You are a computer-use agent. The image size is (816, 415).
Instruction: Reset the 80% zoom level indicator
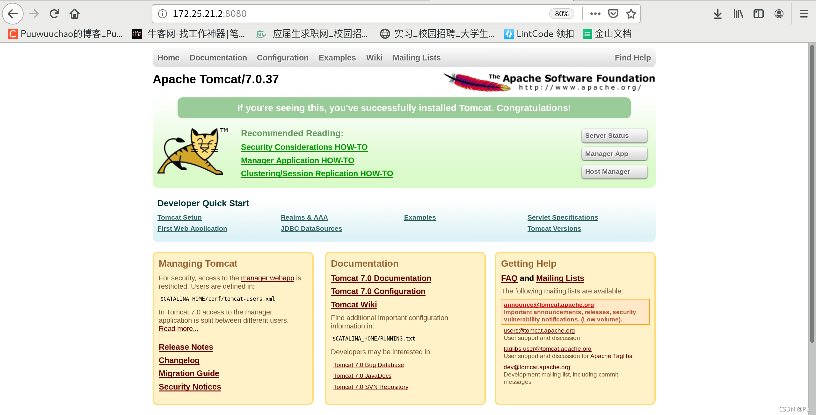click(x=561, y=14)
